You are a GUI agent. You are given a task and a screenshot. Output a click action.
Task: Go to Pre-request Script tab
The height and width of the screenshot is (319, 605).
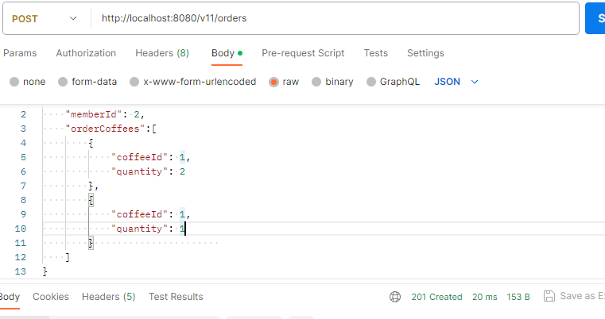pyautogui.click(x=303, y=53)
